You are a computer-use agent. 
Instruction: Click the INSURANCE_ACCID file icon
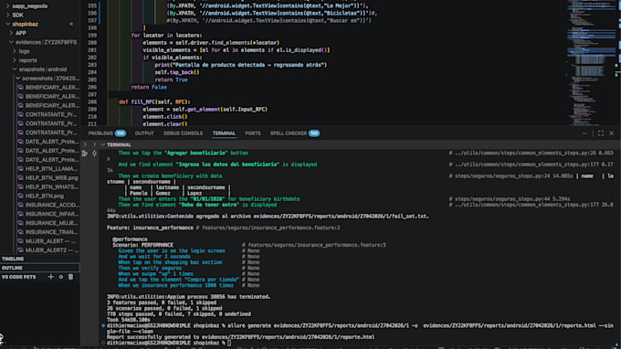coord(21,205)
